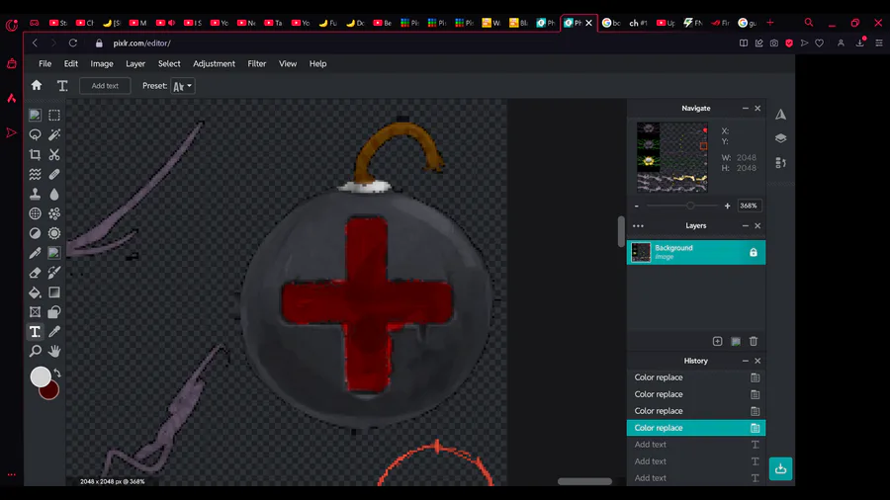Click the zoom slider in Navigate panel
The width and height of the screenshot is (890, 500).
click(682, 206)
